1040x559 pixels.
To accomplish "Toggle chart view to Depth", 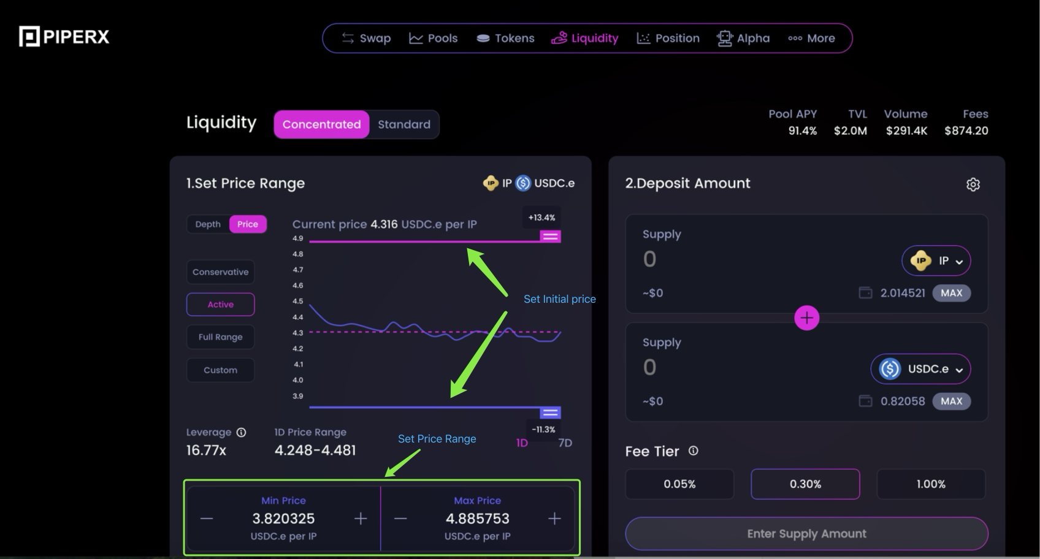I will [208, 224].
